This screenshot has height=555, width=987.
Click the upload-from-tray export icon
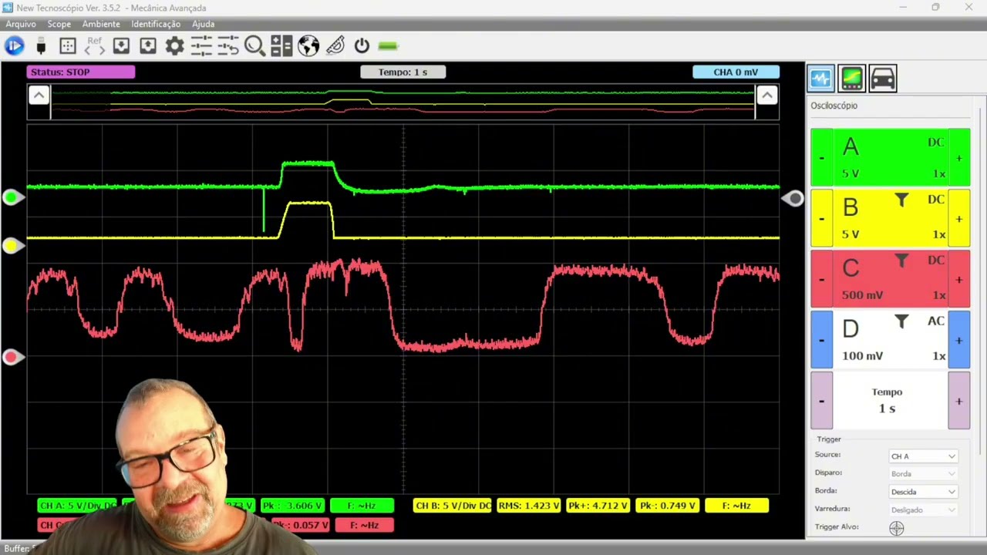(x=148, y=46)
